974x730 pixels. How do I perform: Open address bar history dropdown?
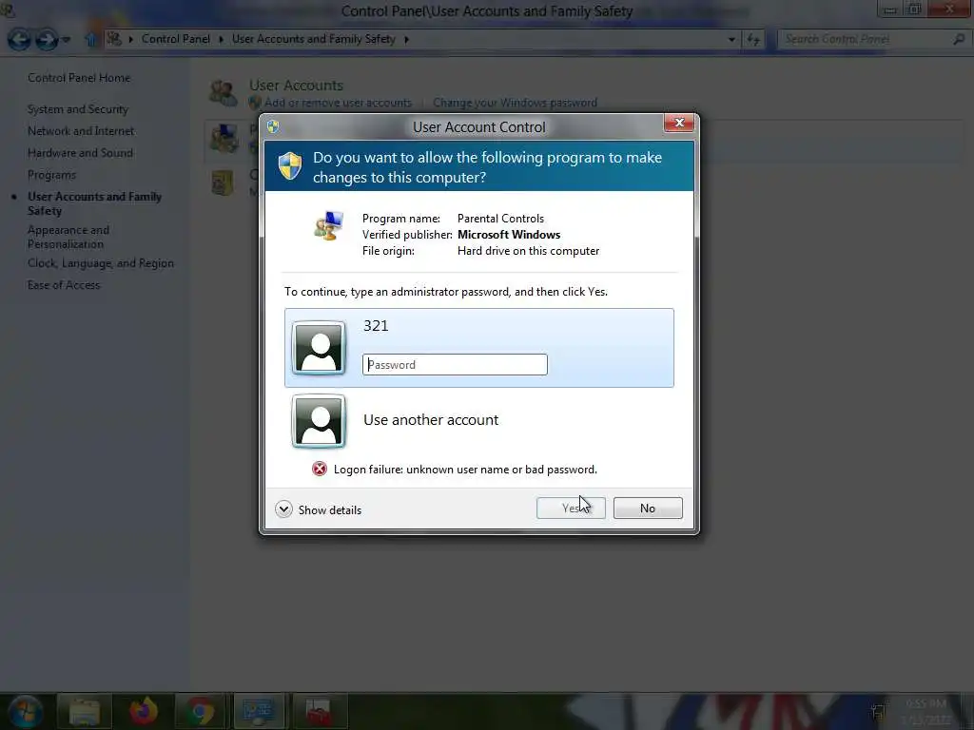point(731,39)
